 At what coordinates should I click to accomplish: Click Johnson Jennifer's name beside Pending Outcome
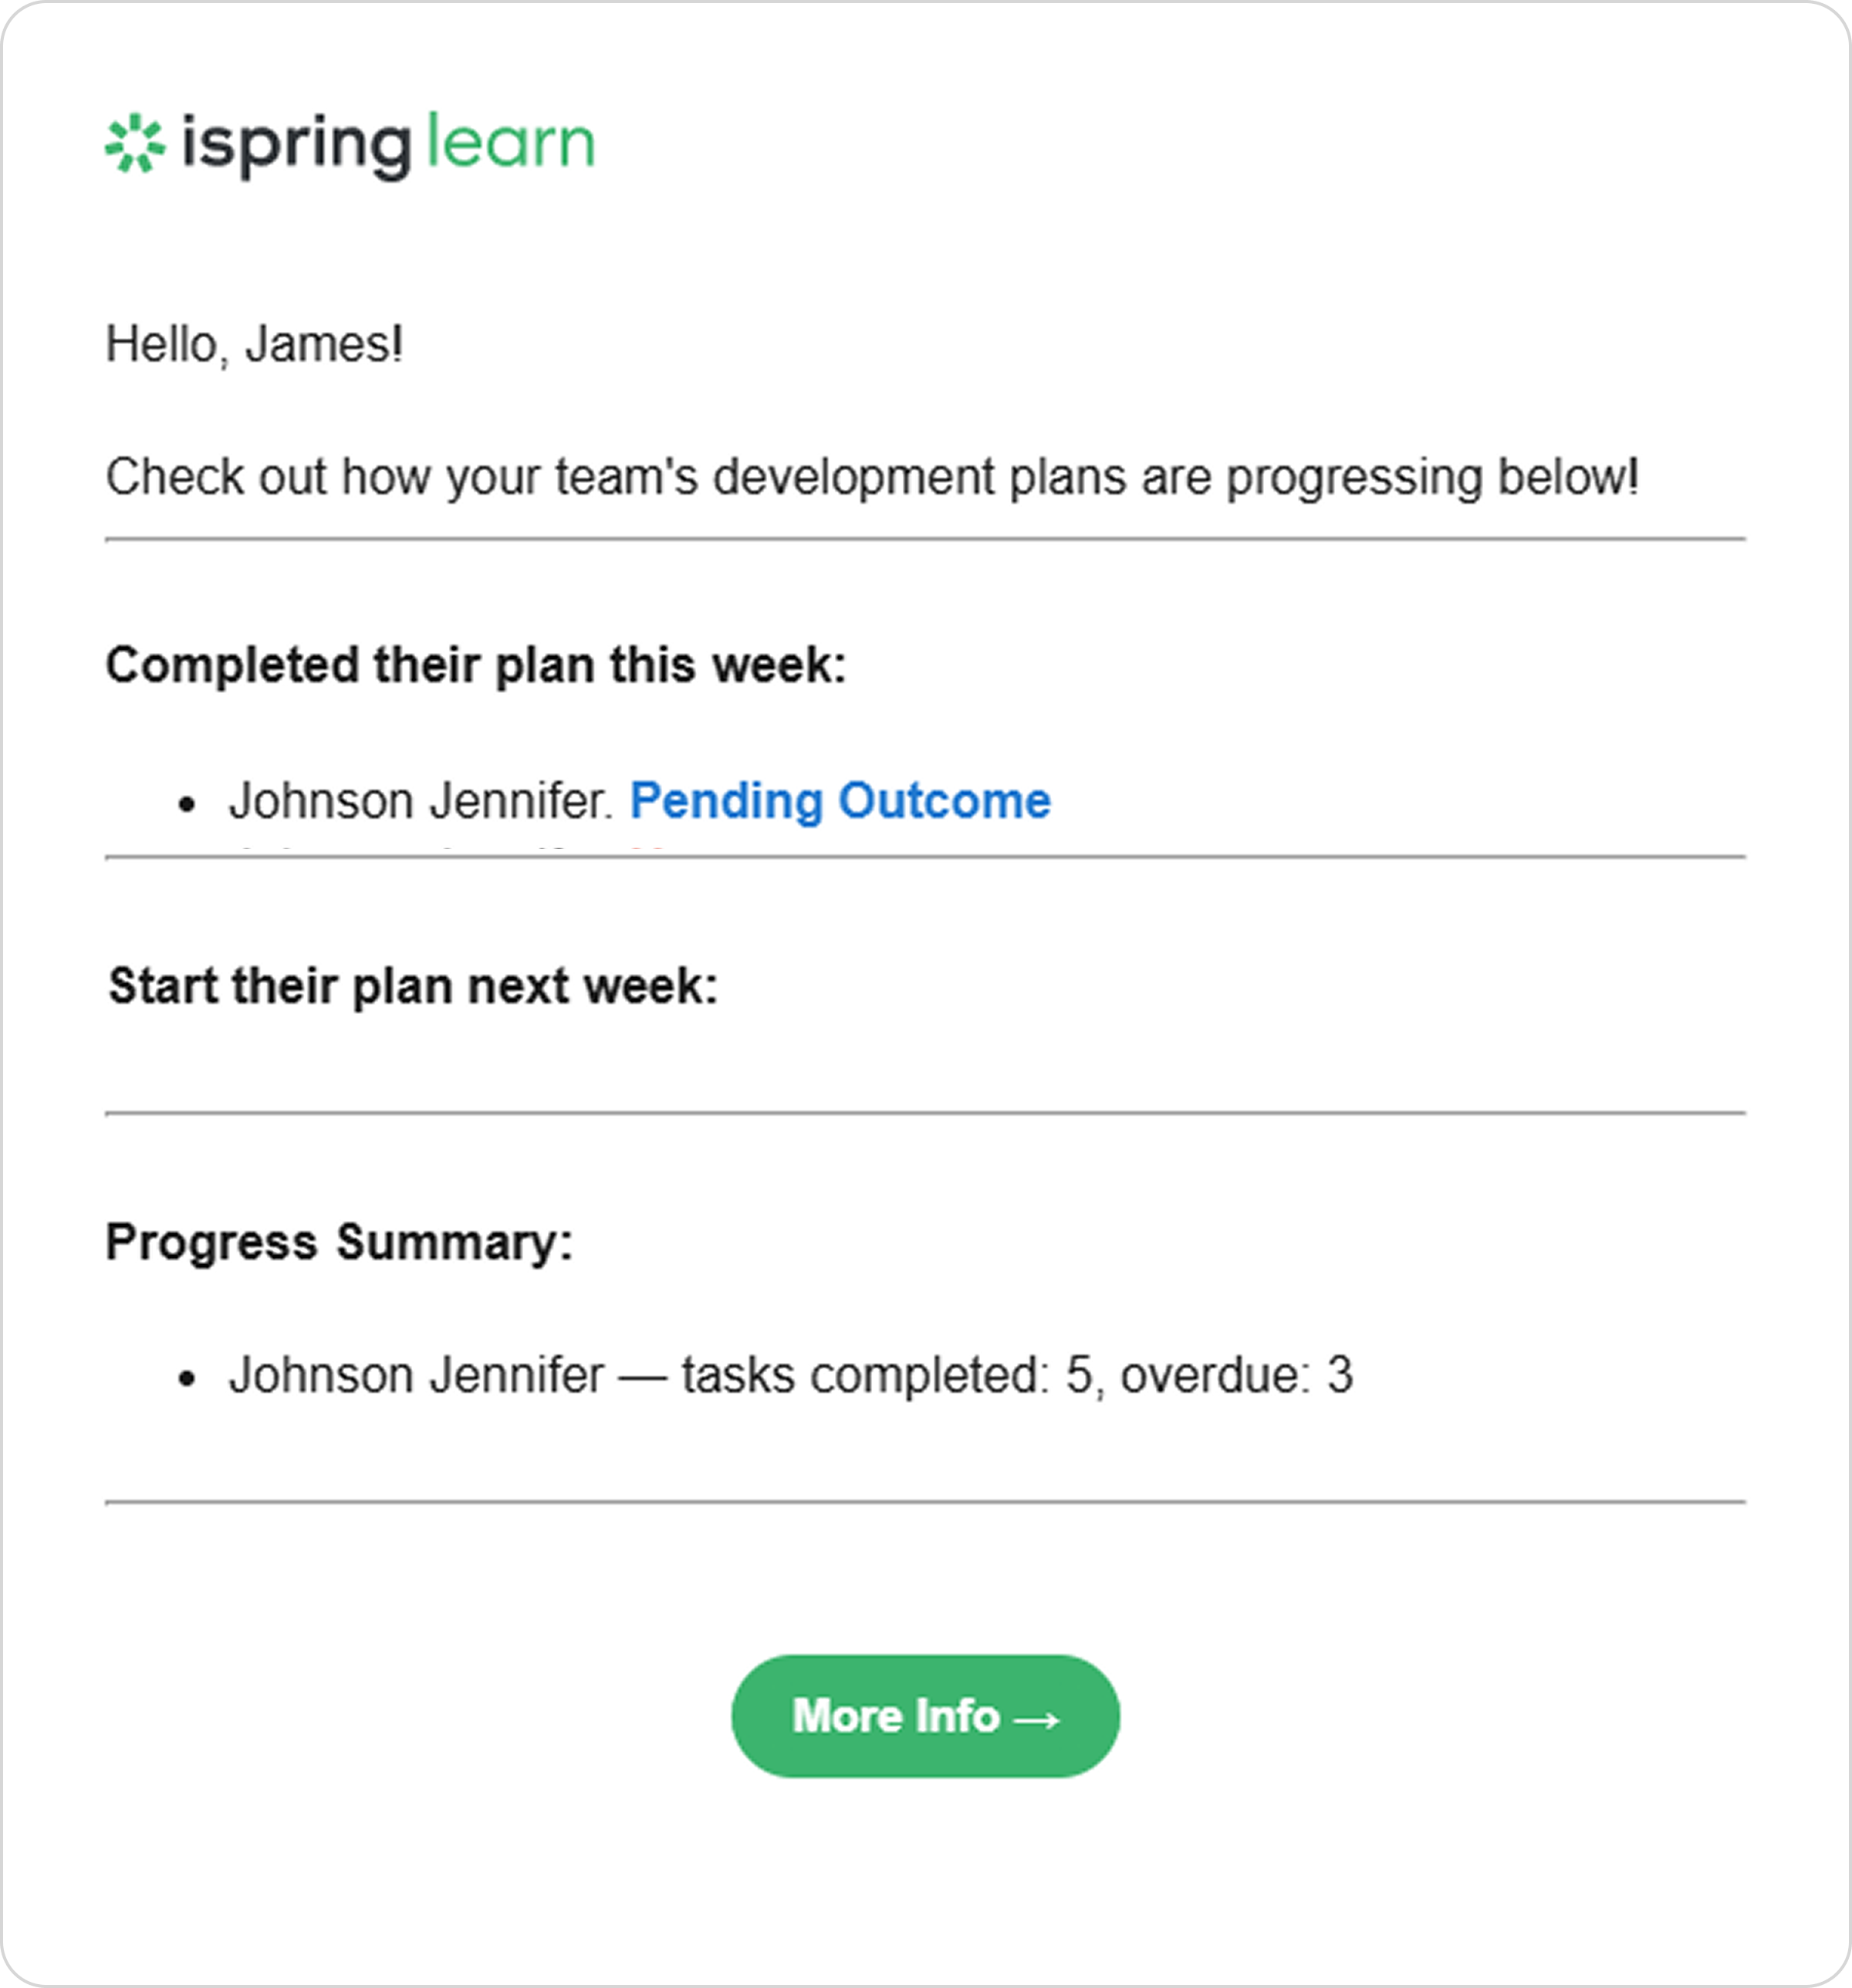(420, 801)
